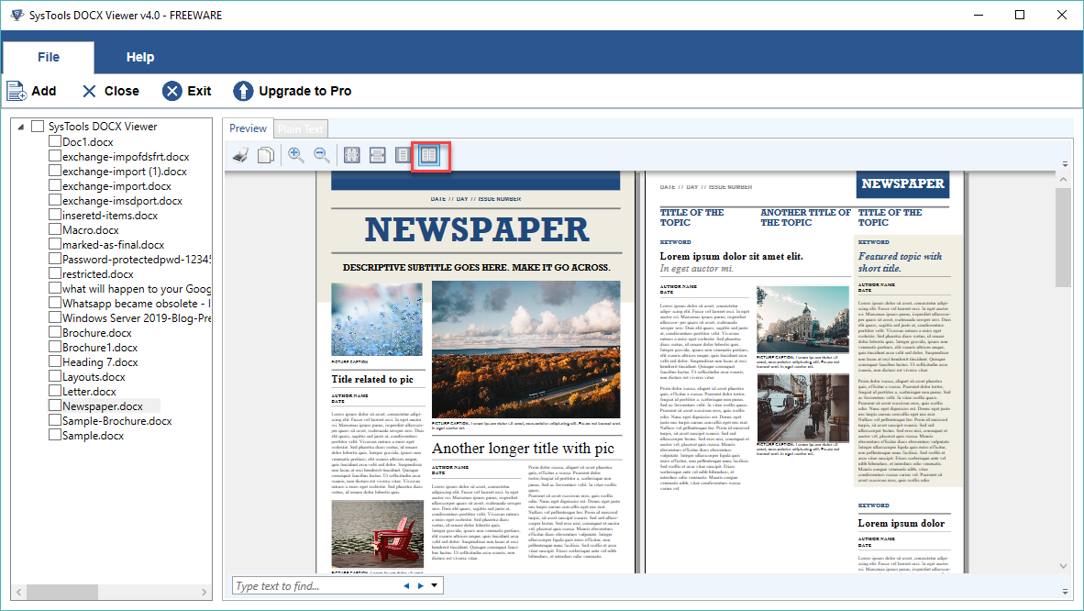The image size is (1084, 611).
Task: Click preview scroll up arrow
Action: (1063, 179)
